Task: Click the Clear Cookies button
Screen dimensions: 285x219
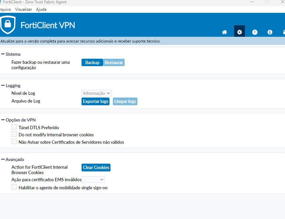Action: click(x=96, y=167)
